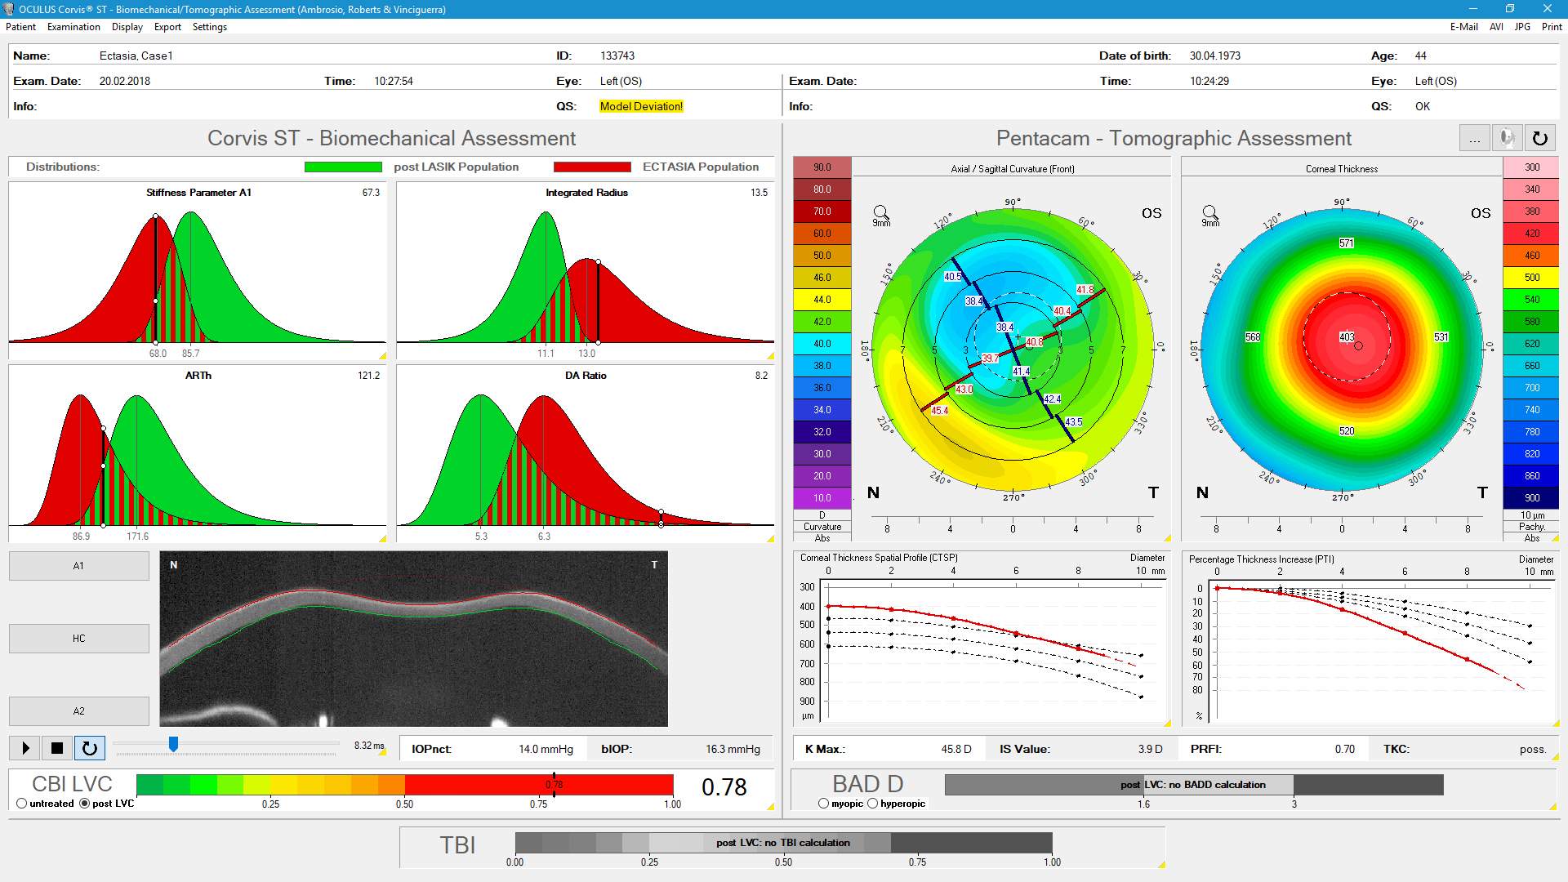Click 9mm magnifier on Axial Curvature map
The height and width of the screenshot is (882, 1568).
(x=881, y=216)
